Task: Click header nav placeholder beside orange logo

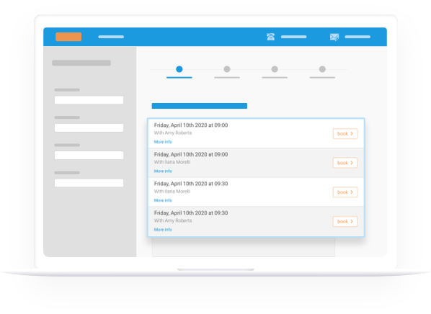Action: point(111,37)
